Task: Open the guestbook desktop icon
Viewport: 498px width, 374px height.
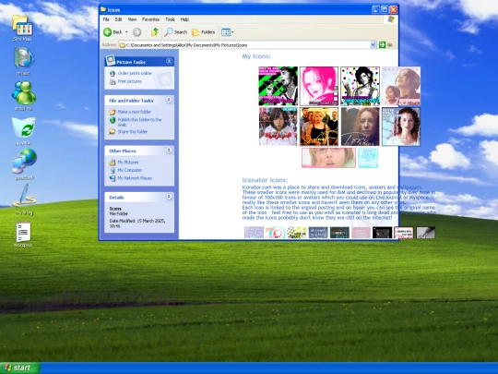Action: pos(25,164)
